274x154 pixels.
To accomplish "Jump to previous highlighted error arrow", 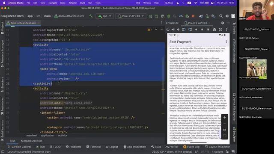I will coord(156,30).
